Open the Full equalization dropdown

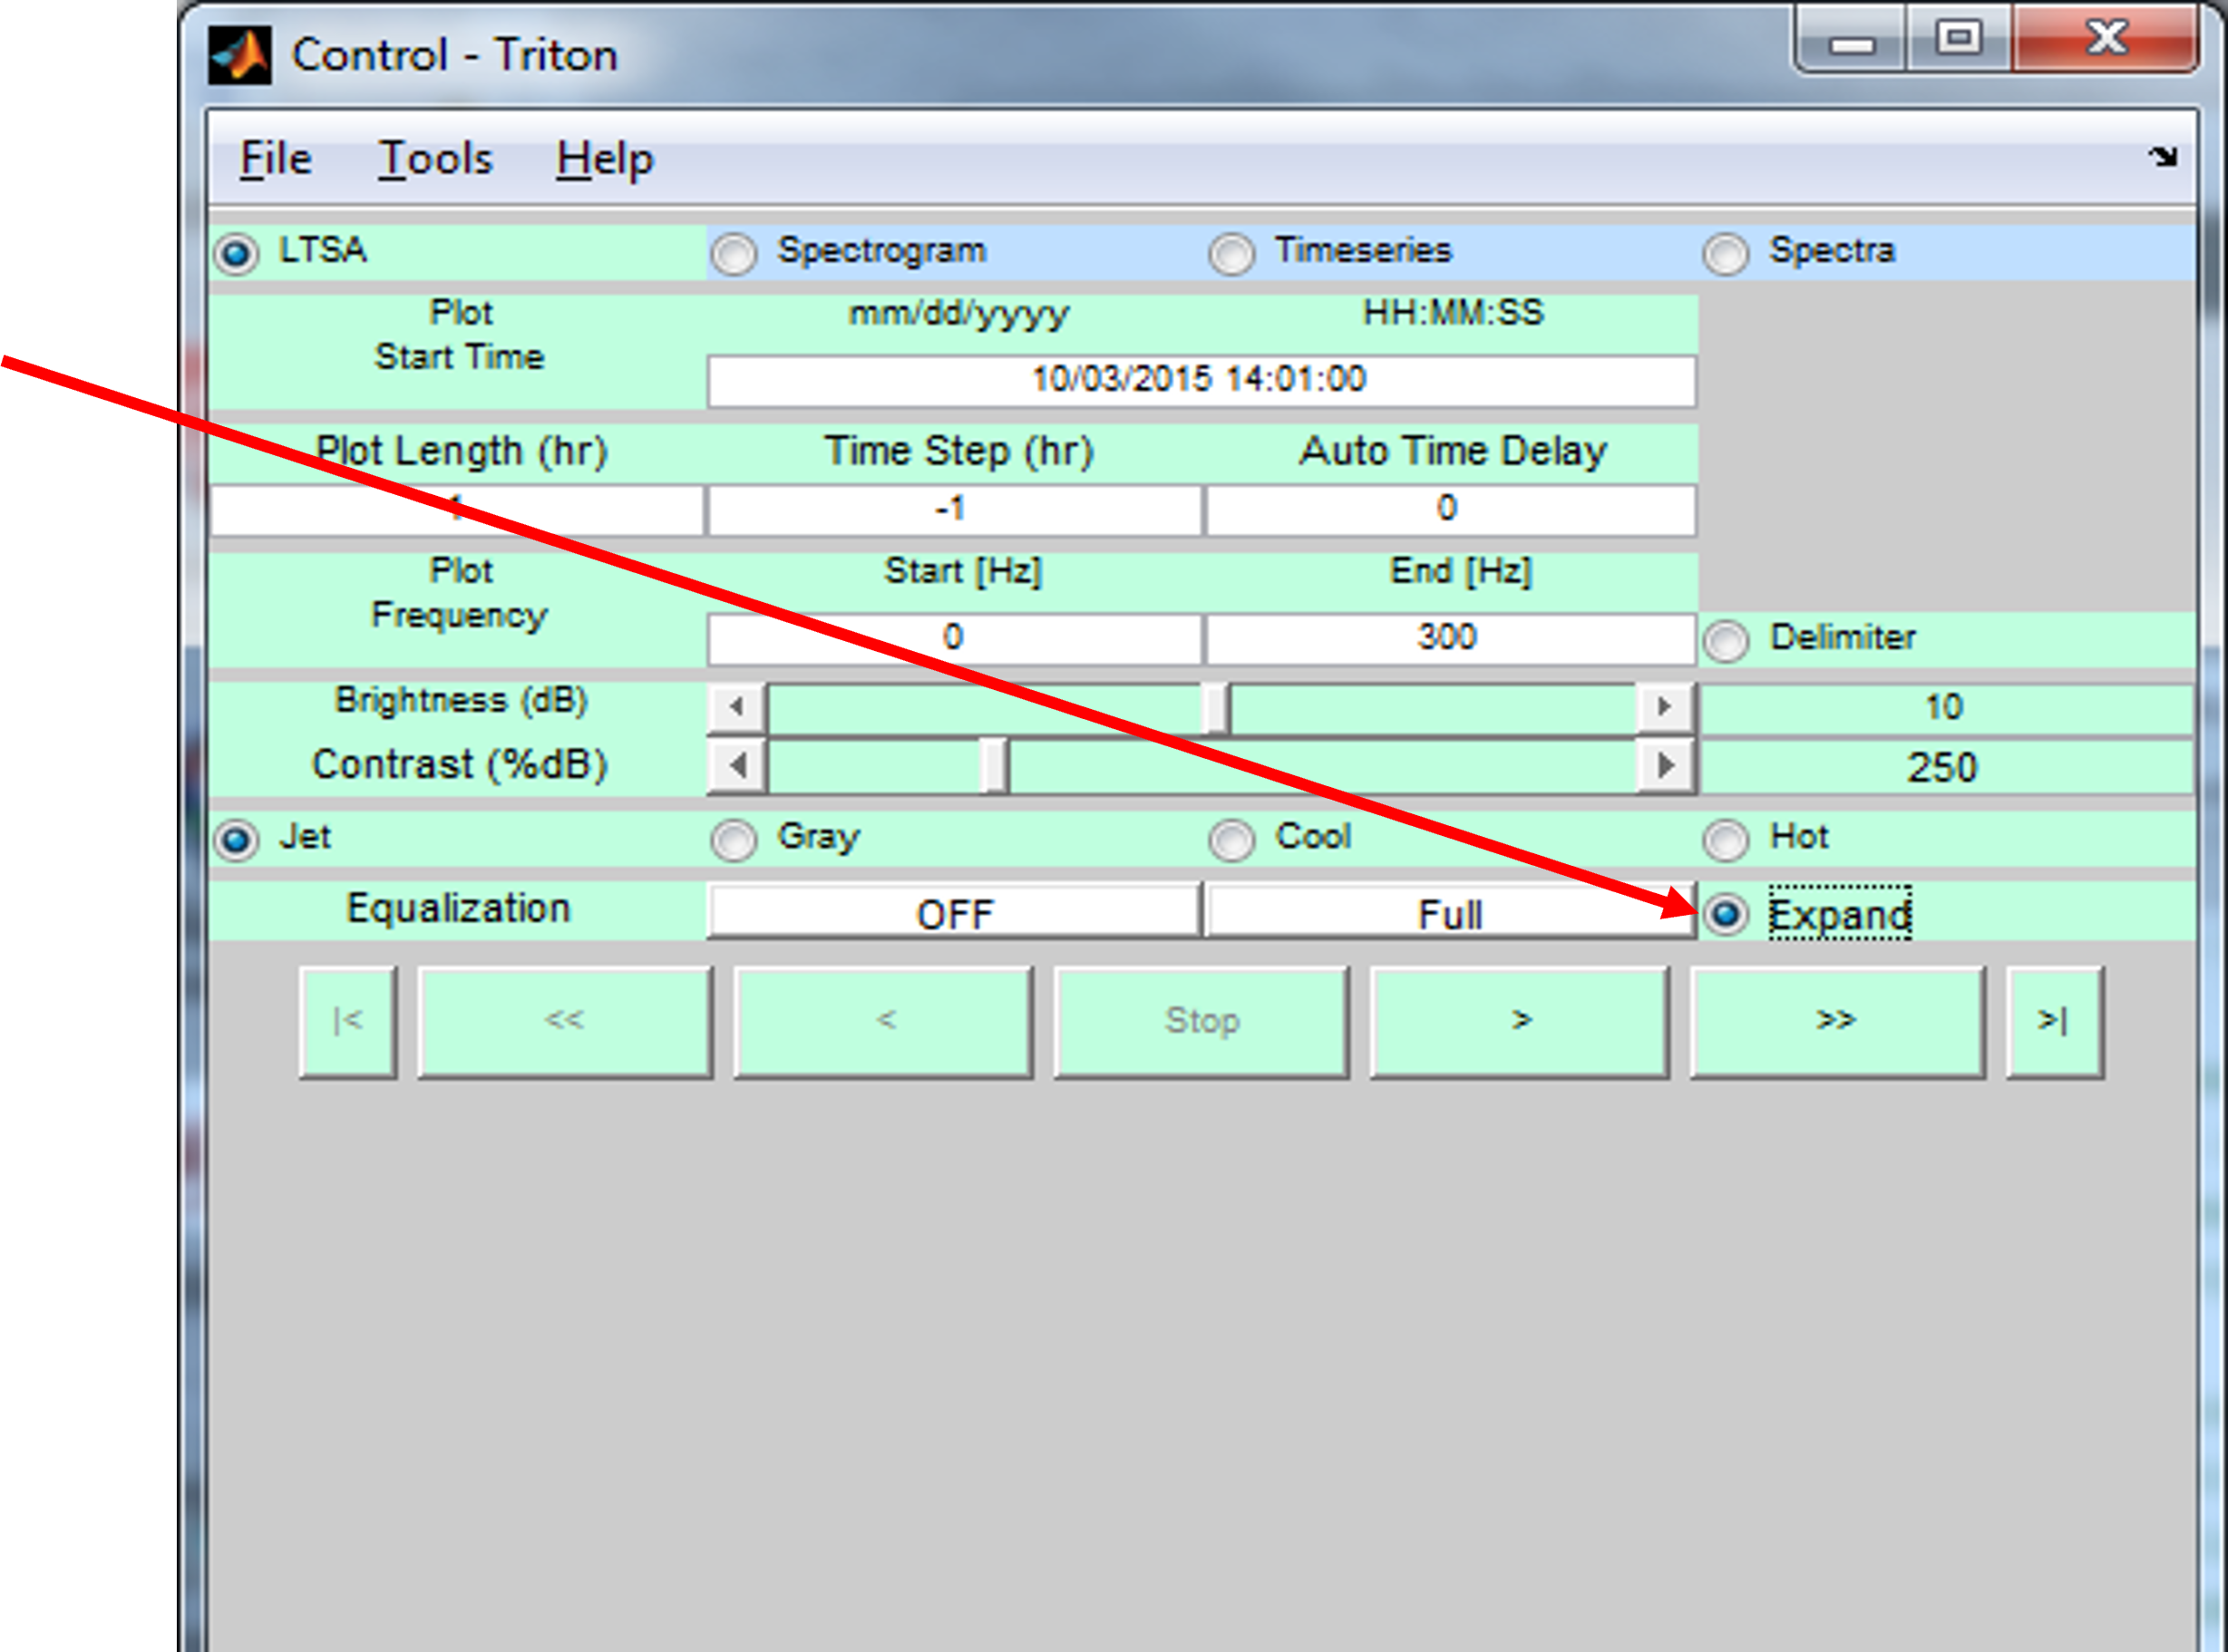(1449, 913)
